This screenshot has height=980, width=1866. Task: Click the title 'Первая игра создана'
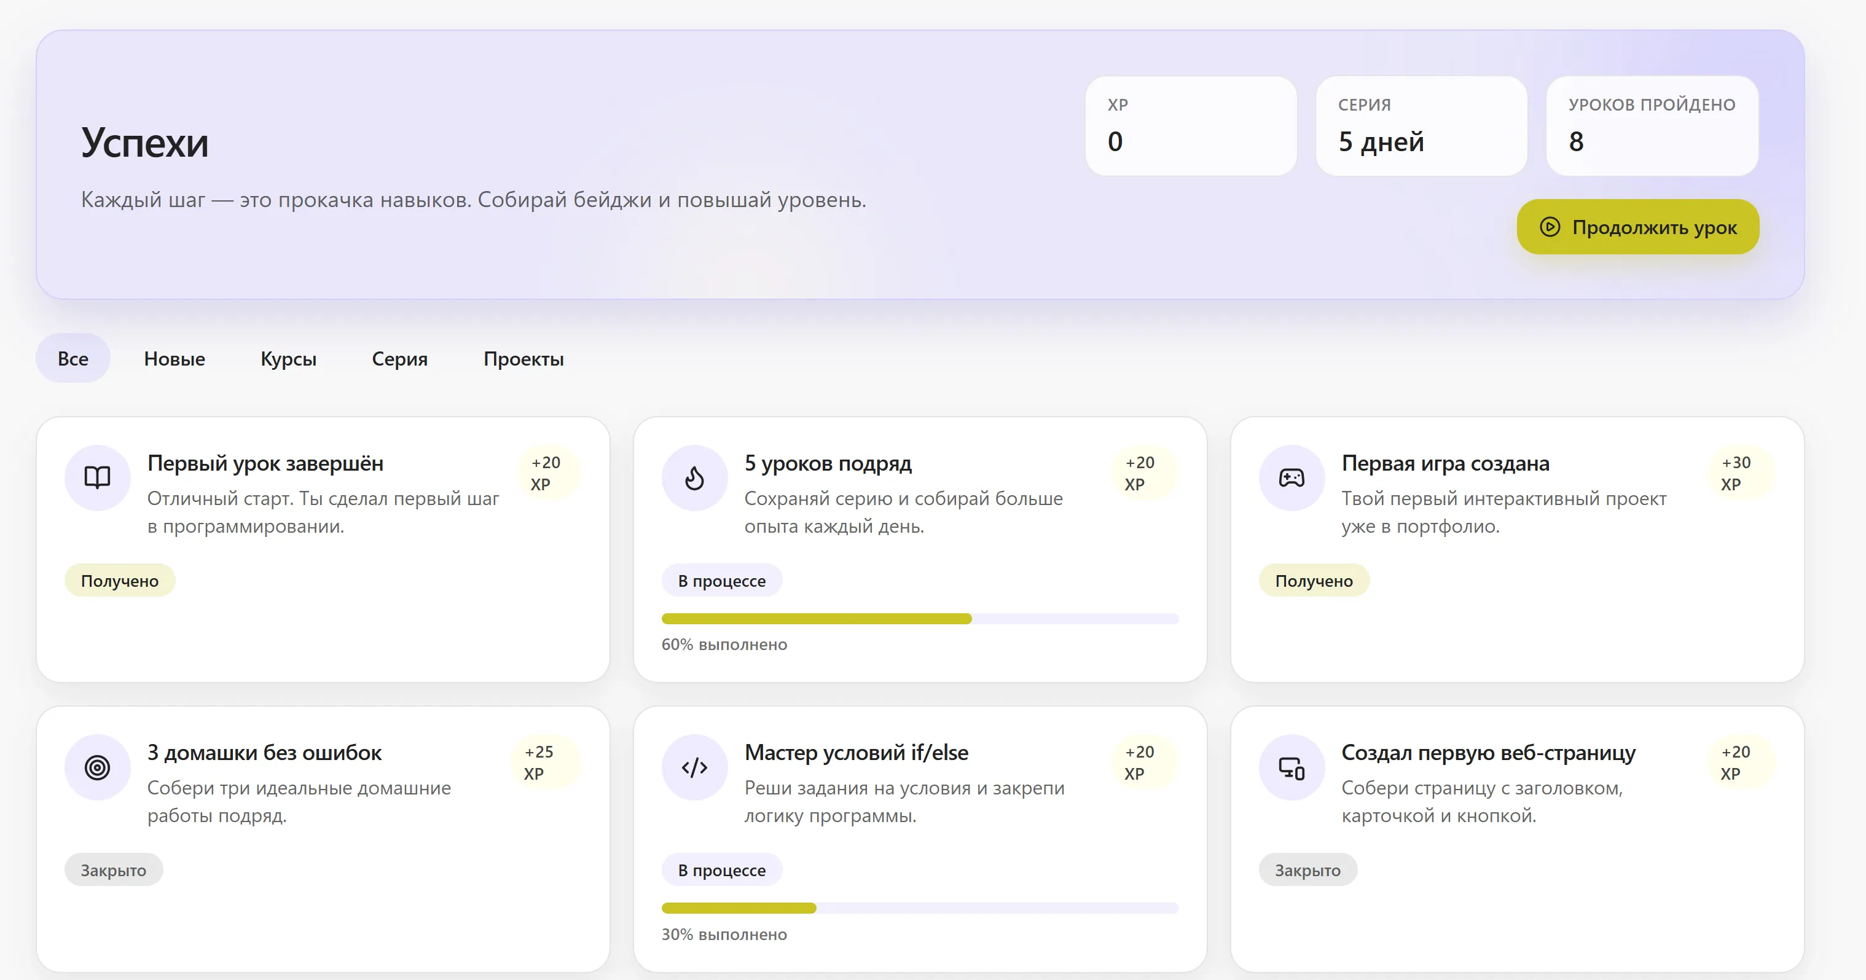tap(1445, 463)
